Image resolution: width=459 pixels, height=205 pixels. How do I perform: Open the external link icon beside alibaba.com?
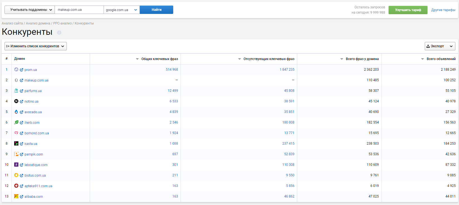(21, 197)
